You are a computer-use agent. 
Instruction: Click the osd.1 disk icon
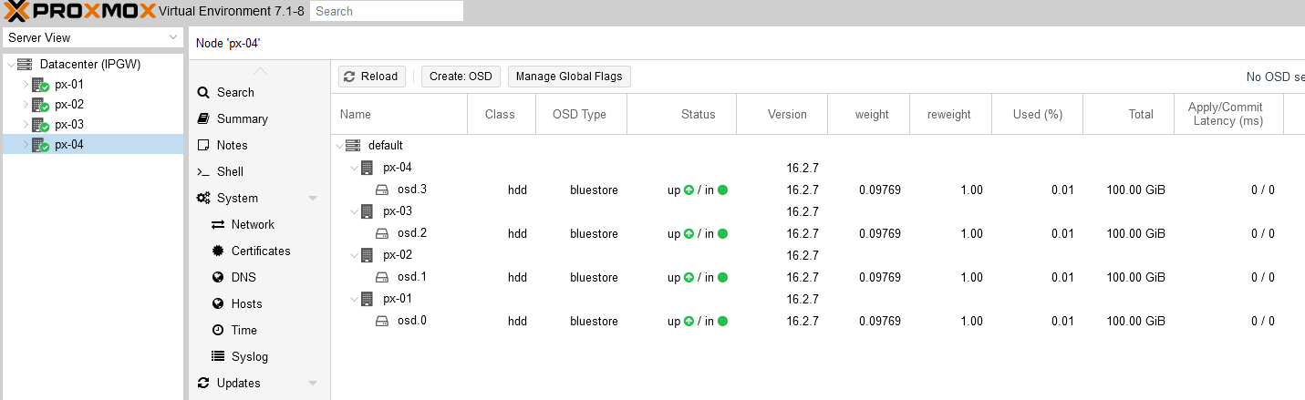tap(383, 277)
